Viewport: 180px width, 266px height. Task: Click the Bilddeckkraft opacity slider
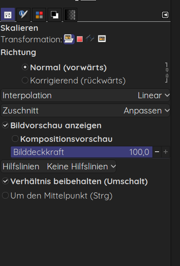pos(81,152)
